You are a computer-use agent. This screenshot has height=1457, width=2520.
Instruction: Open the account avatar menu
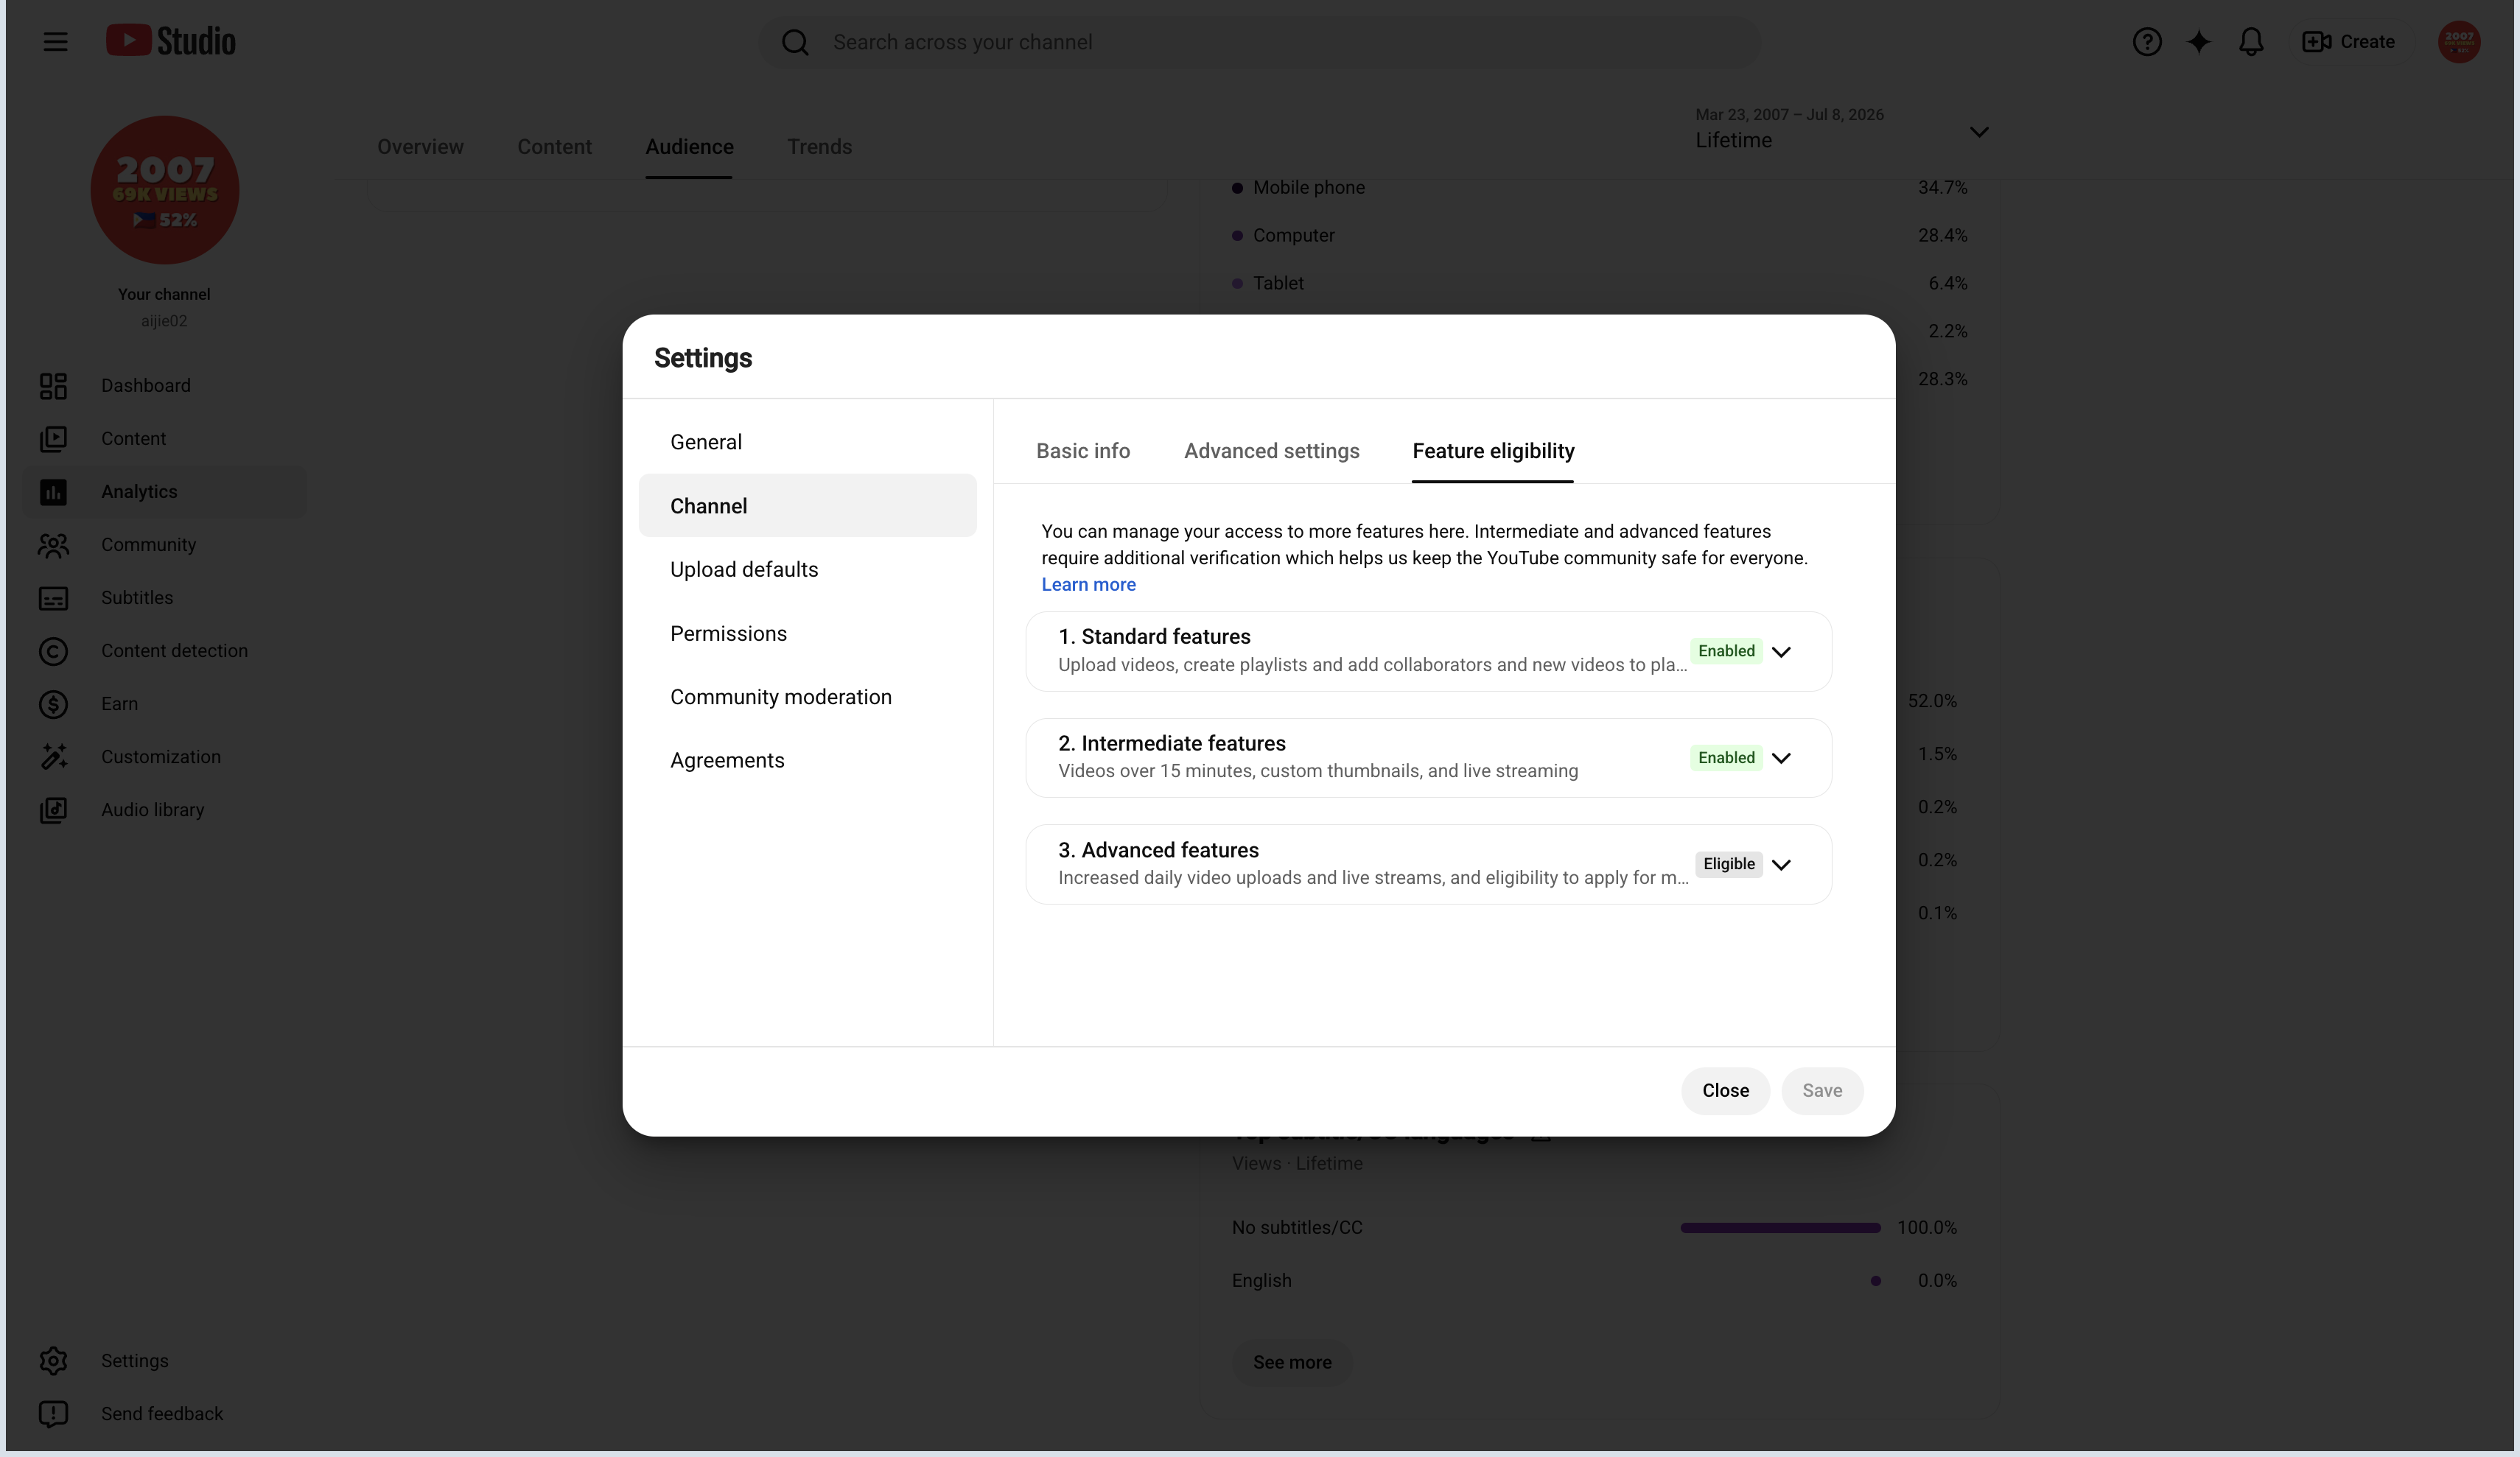click(2459, 42)
